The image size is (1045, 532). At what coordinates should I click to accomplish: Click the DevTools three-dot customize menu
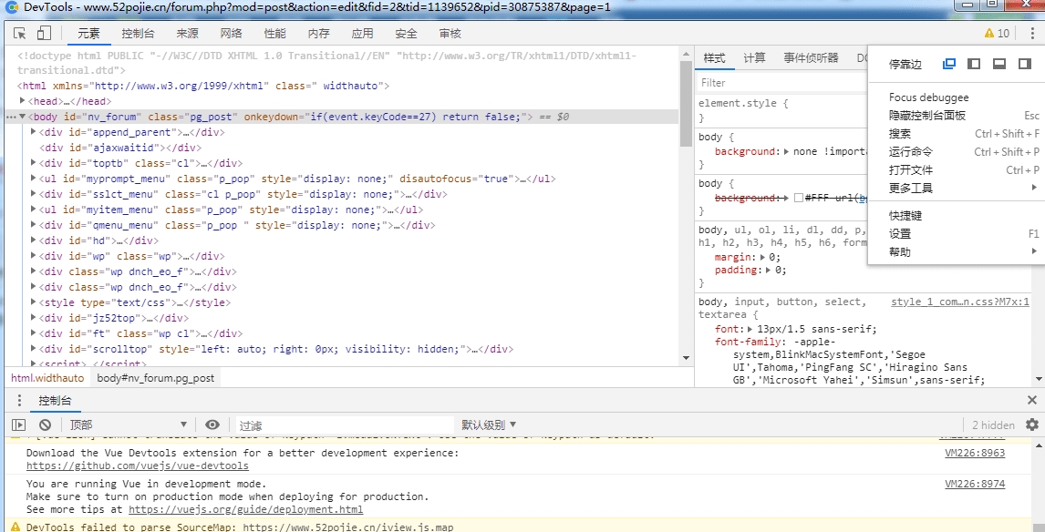(x=1033, y=34)
